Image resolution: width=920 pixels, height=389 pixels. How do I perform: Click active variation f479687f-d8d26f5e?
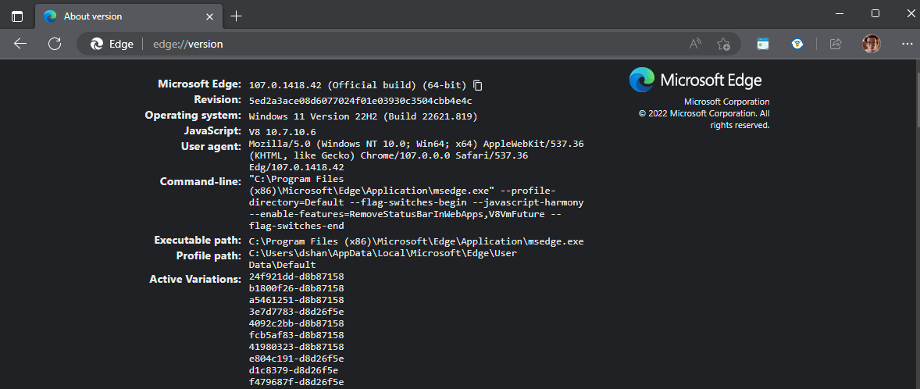point(296,382)
